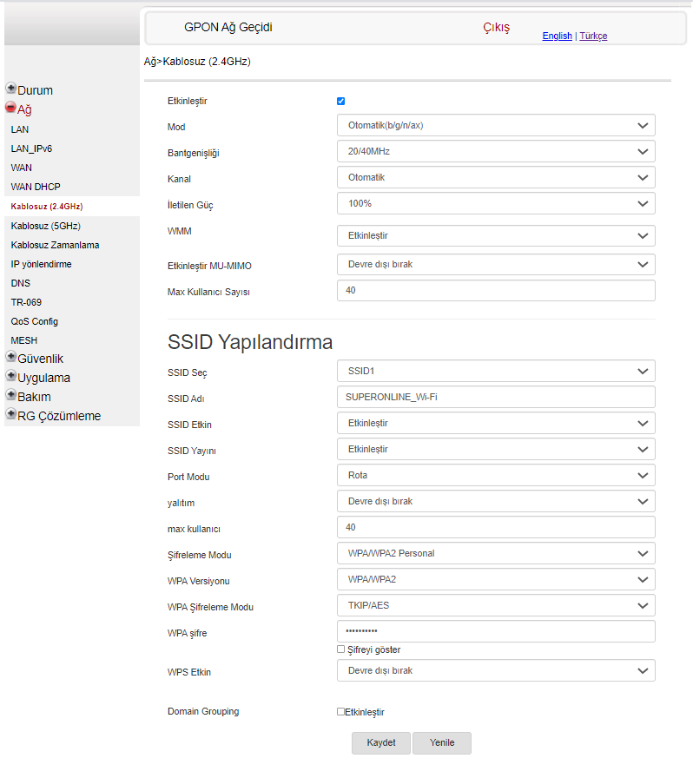Click the SSID Adı text field

click(x=495, y=397)
